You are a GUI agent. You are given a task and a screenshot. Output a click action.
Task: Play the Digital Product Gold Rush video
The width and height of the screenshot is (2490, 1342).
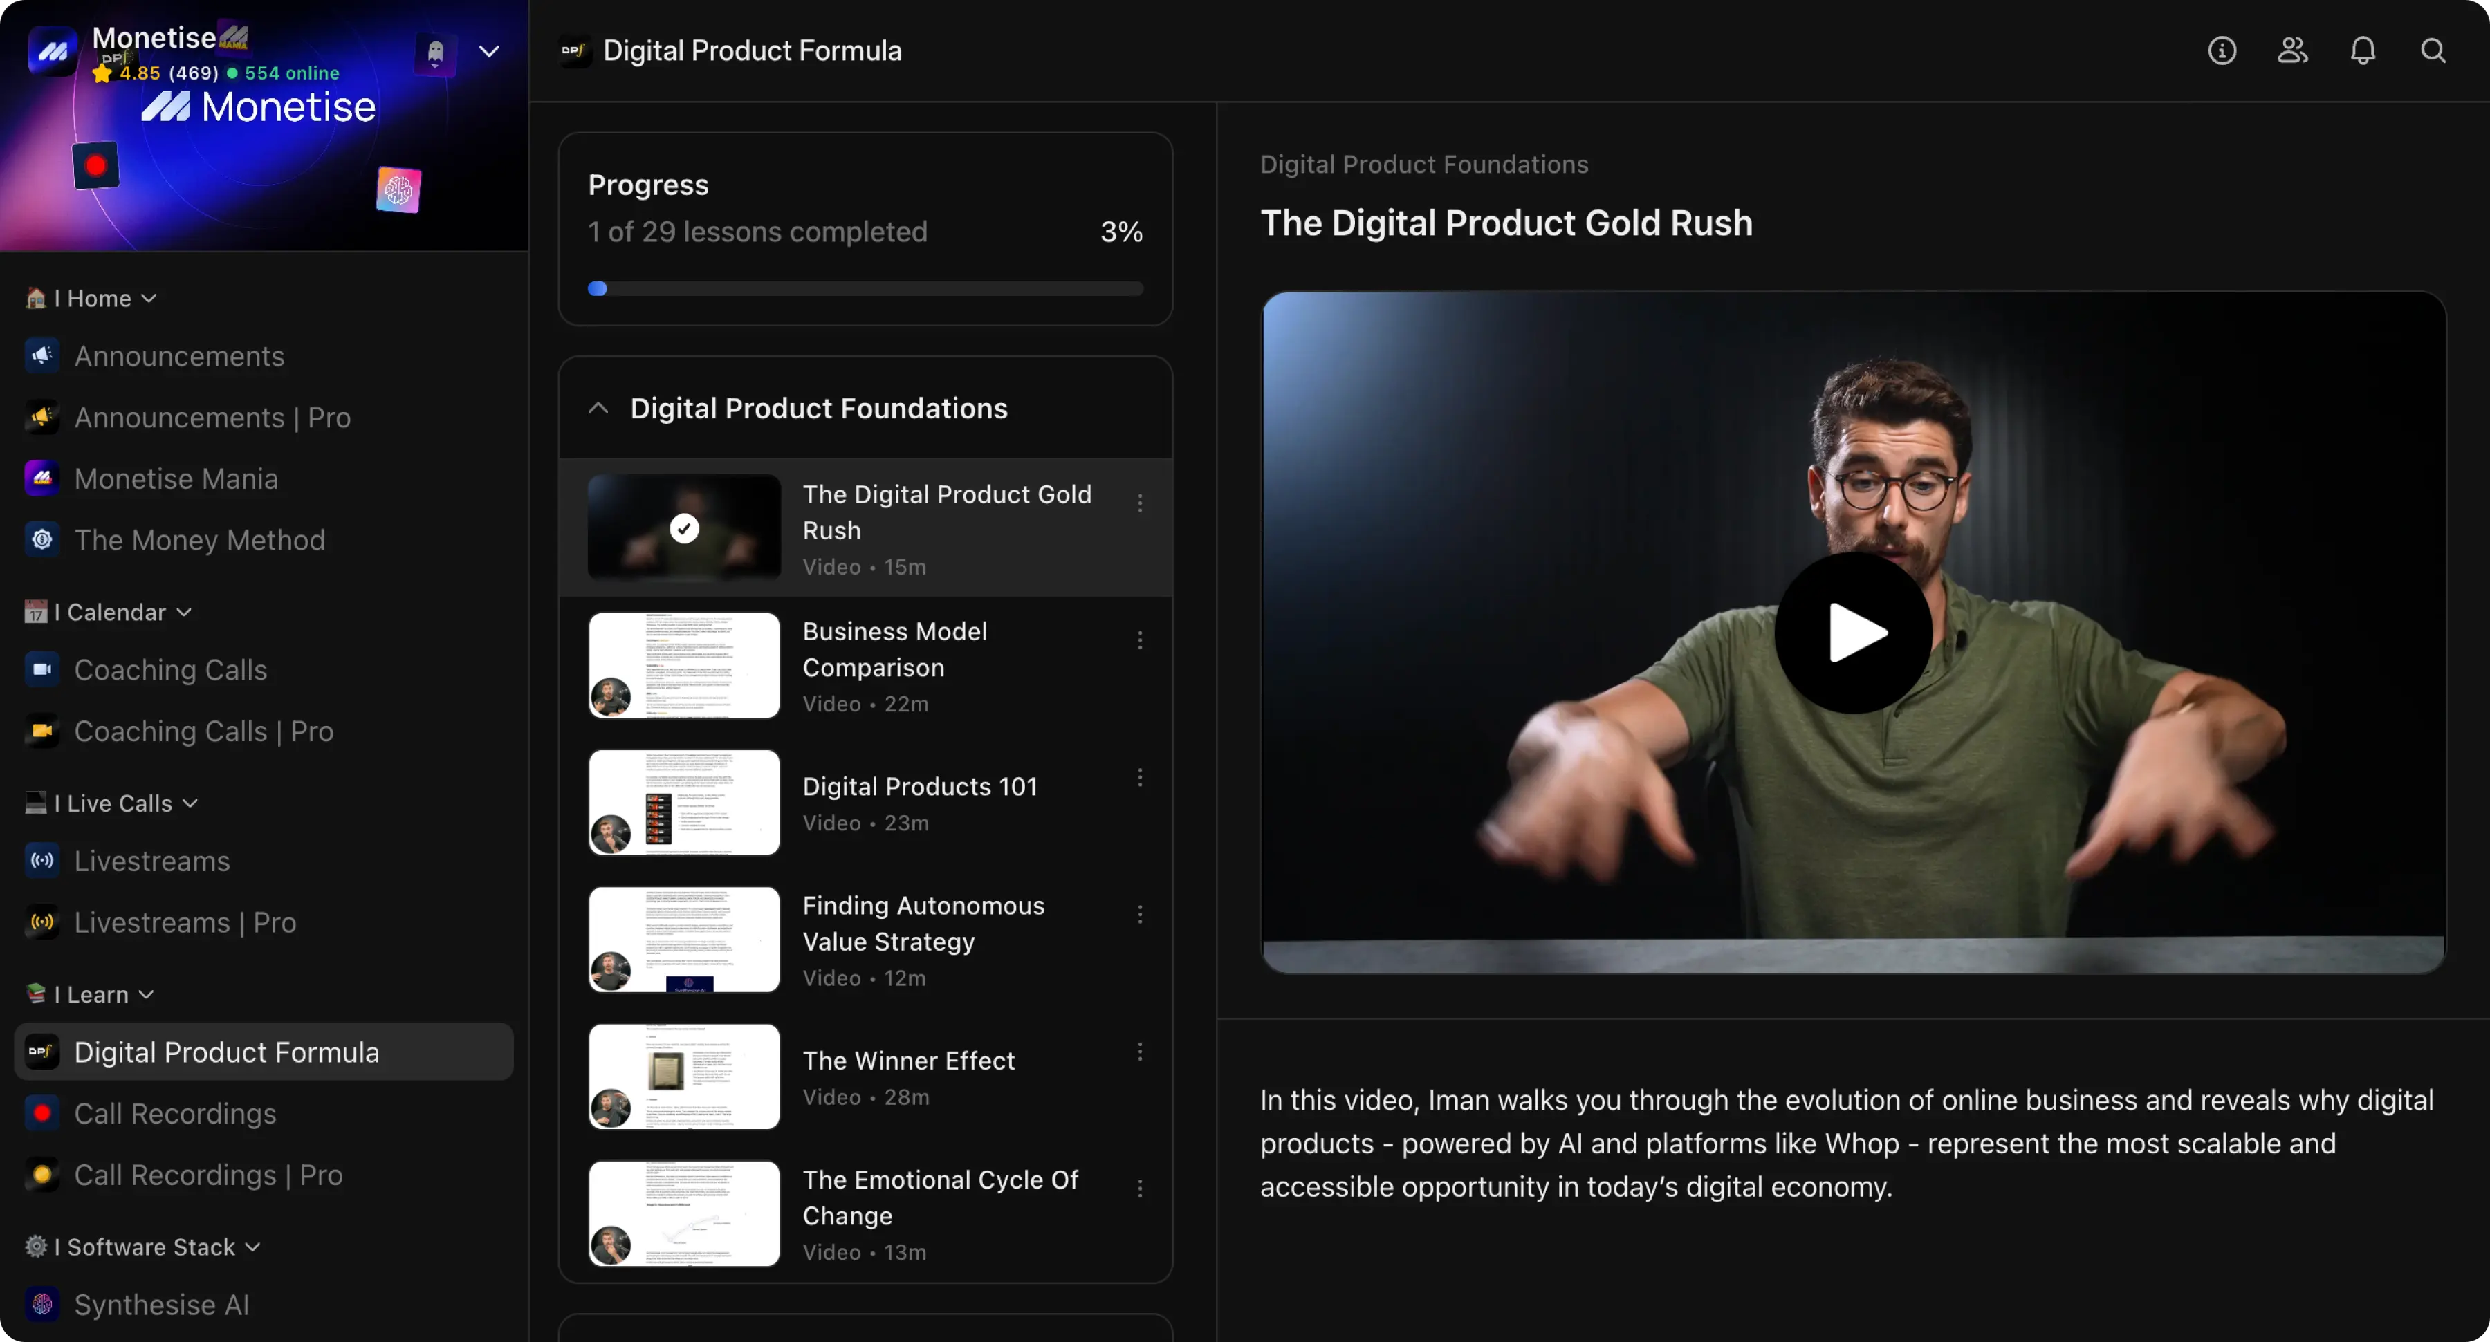tap(1853, 634)
